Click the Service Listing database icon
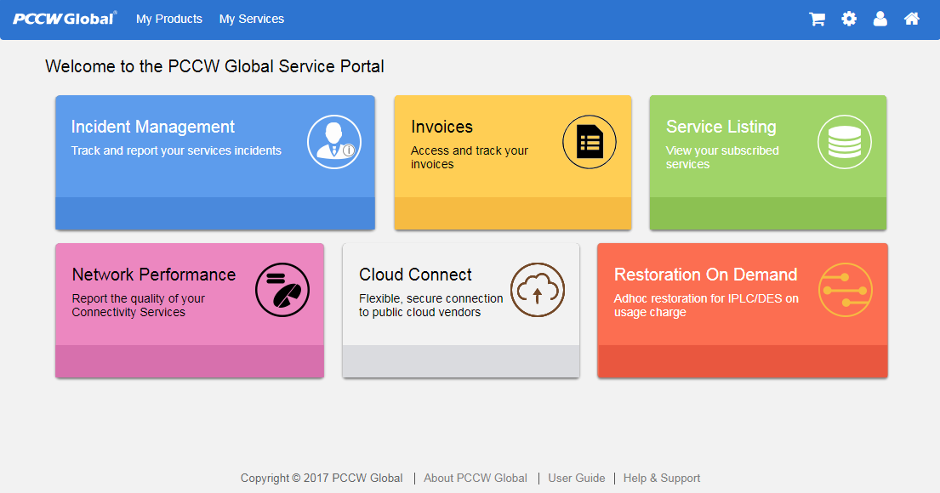This screenshot has width=940, height=493. (x=845, y=142)
